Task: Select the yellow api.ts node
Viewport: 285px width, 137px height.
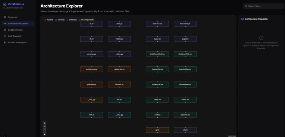Action: coord(157,130)
